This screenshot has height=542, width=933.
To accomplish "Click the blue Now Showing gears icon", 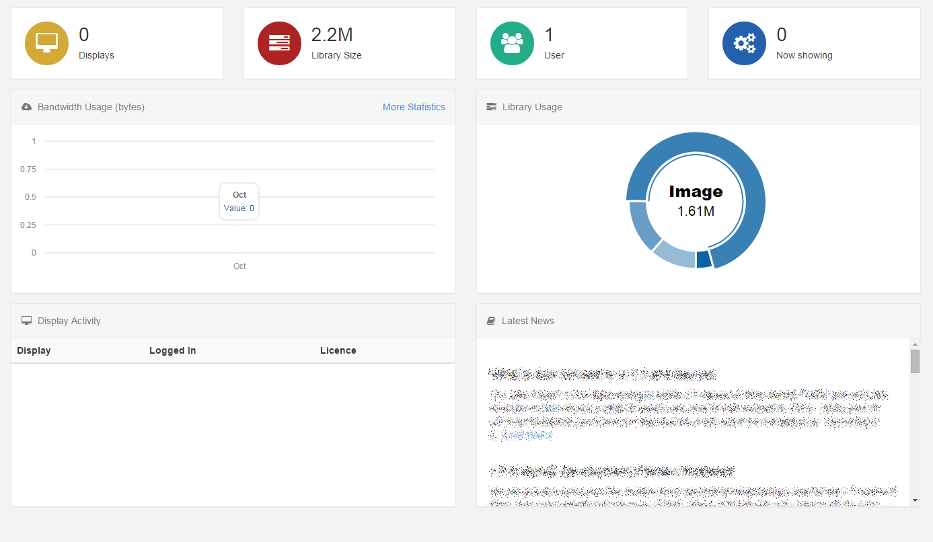I will (x=744, y=43).
